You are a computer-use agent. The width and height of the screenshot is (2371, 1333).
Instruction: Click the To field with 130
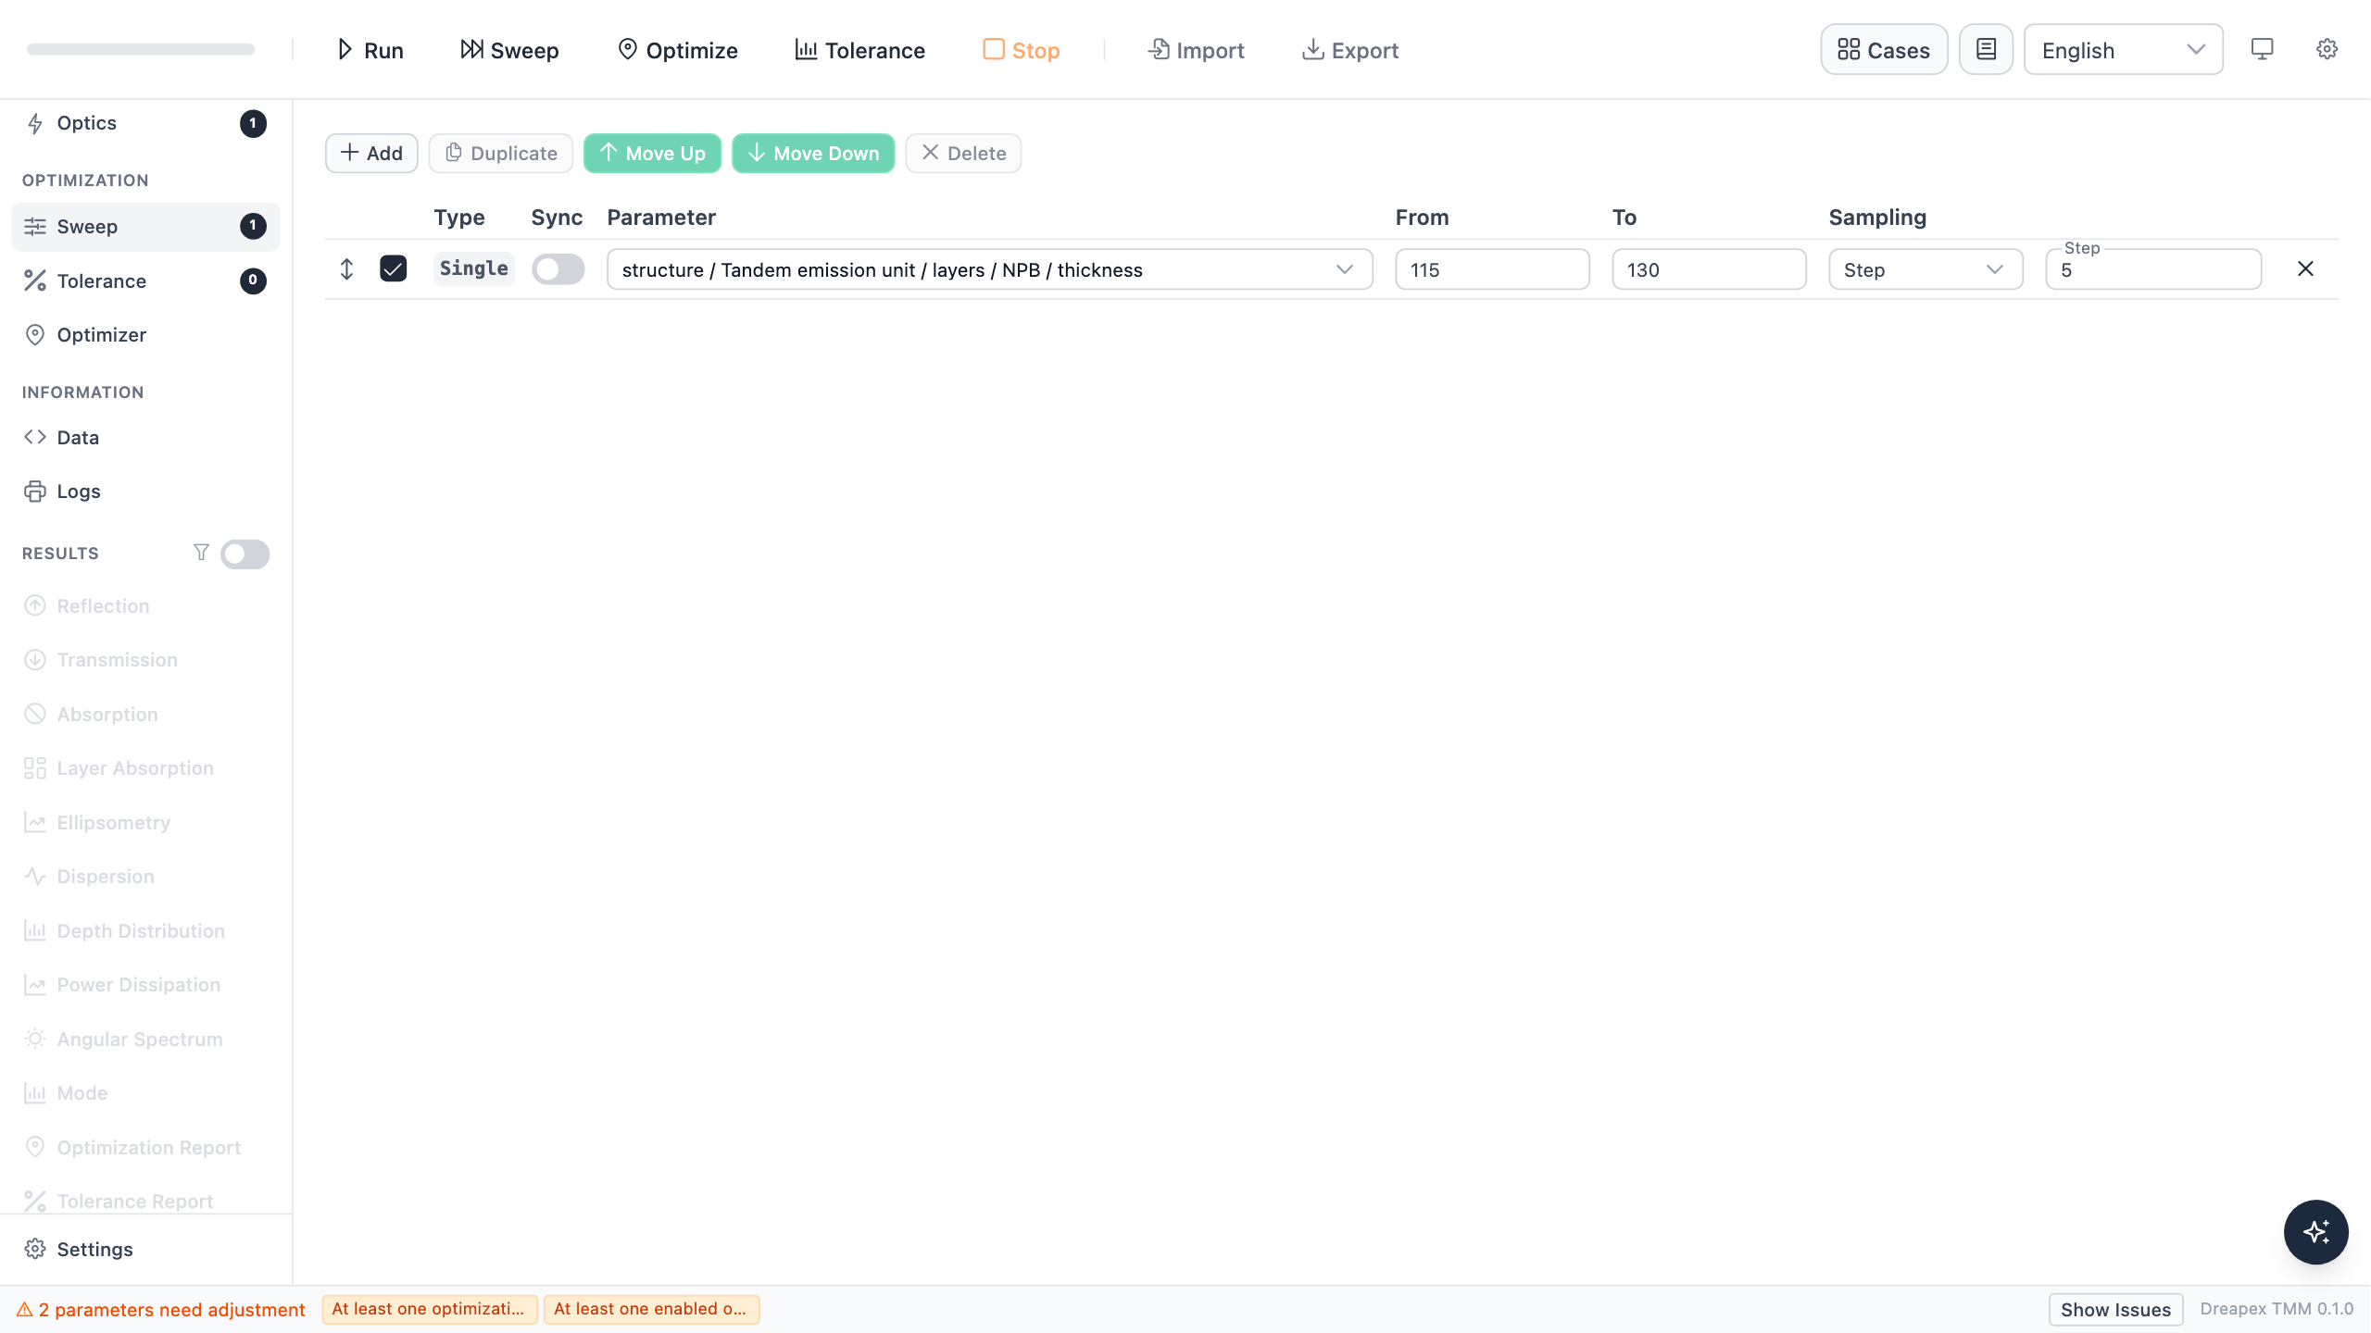pos(1709,269)
